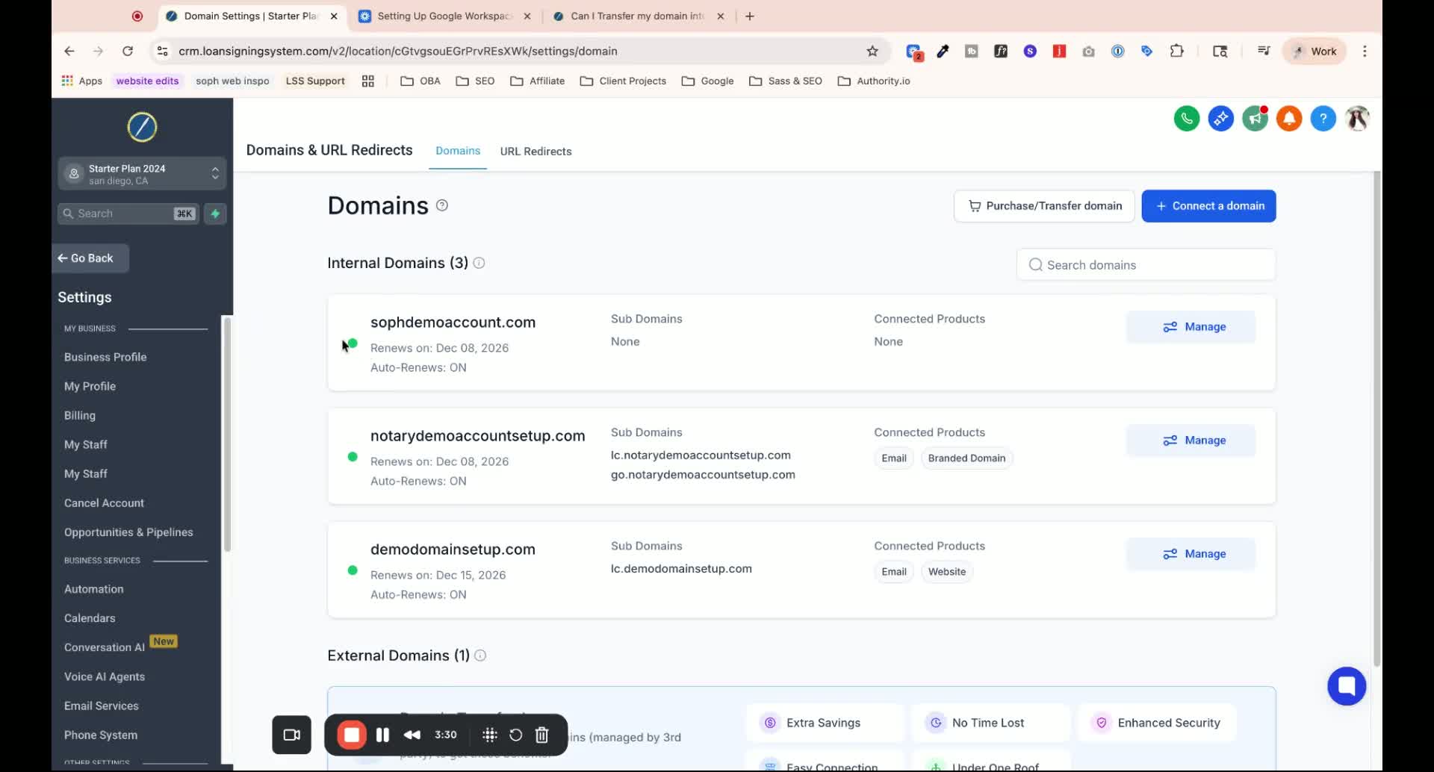Screen dimensions: 1434x772
Task: Click the Website product tag for demodomainsetup.com
Action: tap(947, 572)
